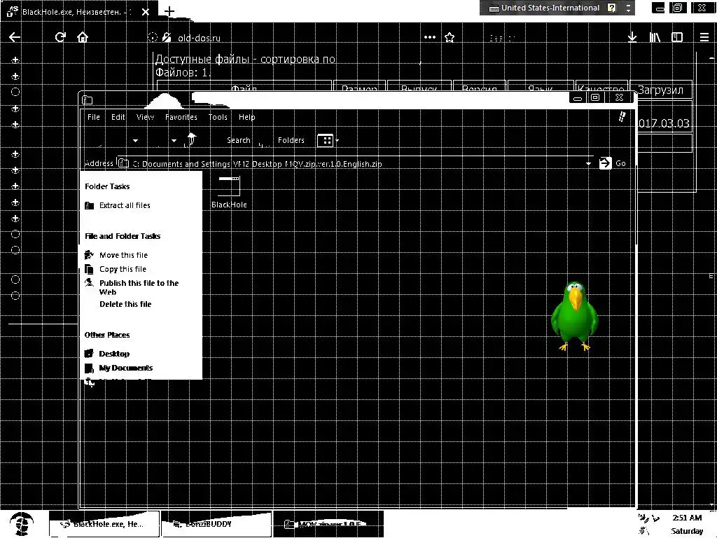Viewport: 717px width, 538px height.
Task: Open the Help menu in Explorer
Action: (247, 117)
